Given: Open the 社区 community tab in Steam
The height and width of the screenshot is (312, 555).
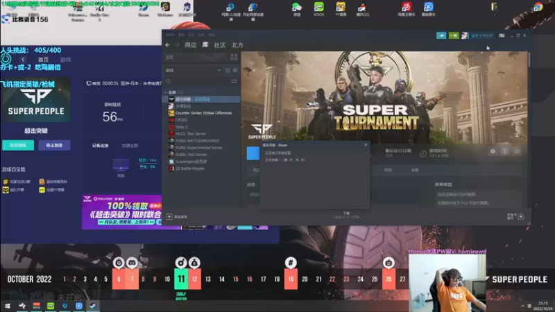Looking at the screenshot, I should coord(219,45).
